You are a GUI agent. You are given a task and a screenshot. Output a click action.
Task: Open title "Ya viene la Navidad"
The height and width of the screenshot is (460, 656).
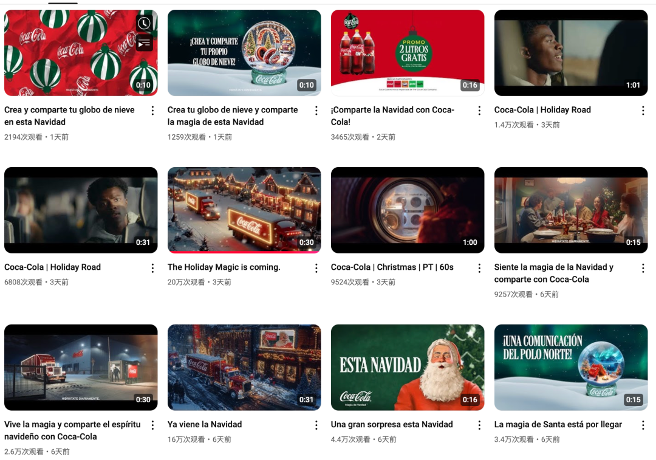[205, 424]
